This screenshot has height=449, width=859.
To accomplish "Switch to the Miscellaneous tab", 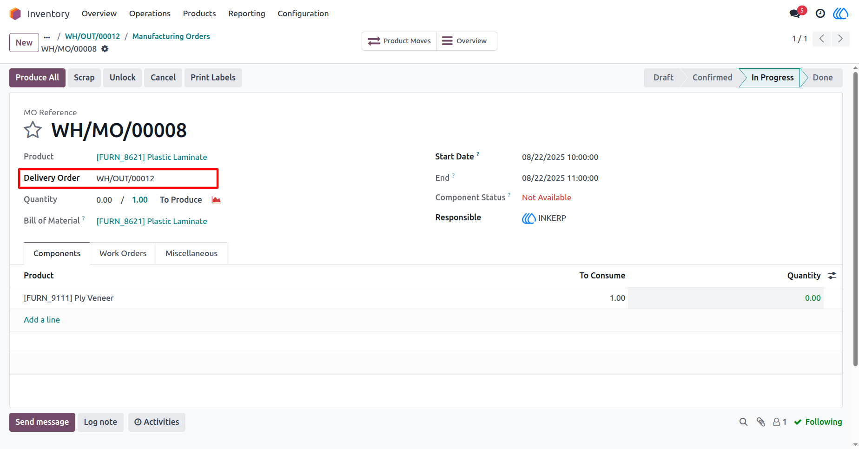I will (192, 253).
